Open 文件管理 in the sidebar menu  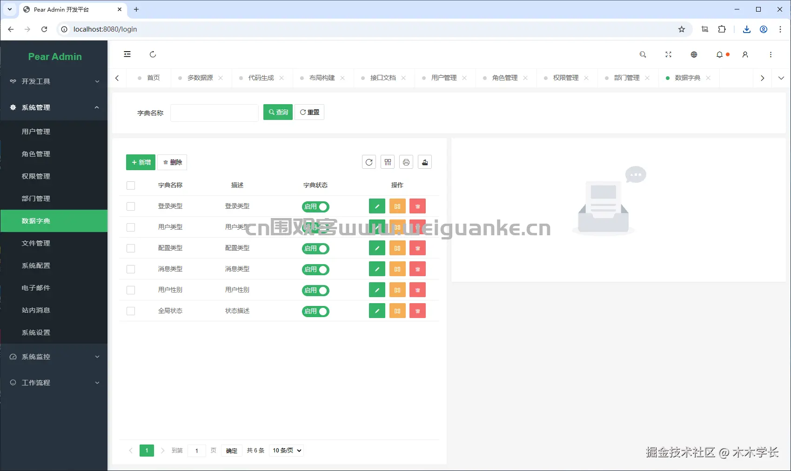pos(54,243)
